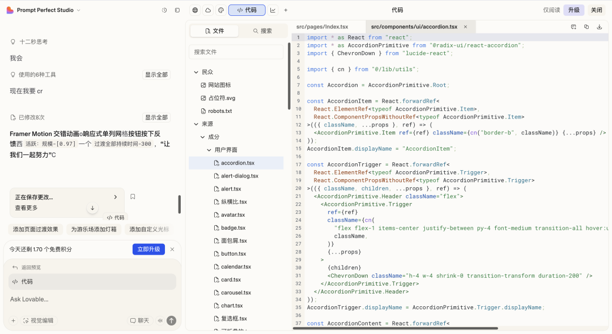This screenshot has width=612, height=334.
Task: Toggle the sidebar panel layout icon
Action: coord(177,10)
